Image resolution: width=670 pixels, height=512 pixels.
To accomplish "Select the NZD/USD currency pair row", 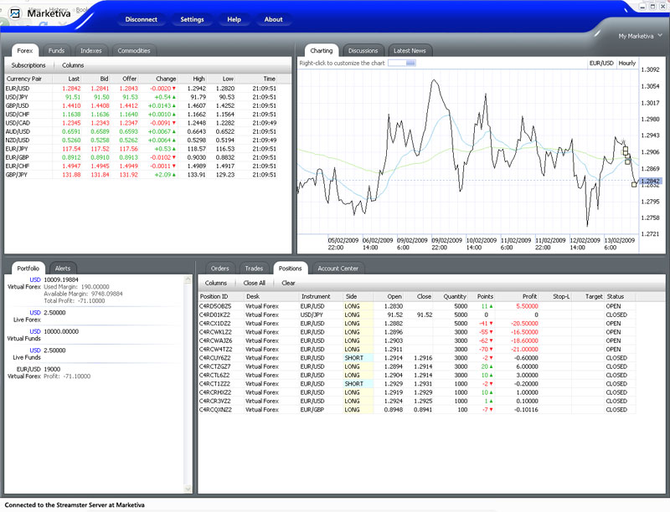I will [141, 140].
